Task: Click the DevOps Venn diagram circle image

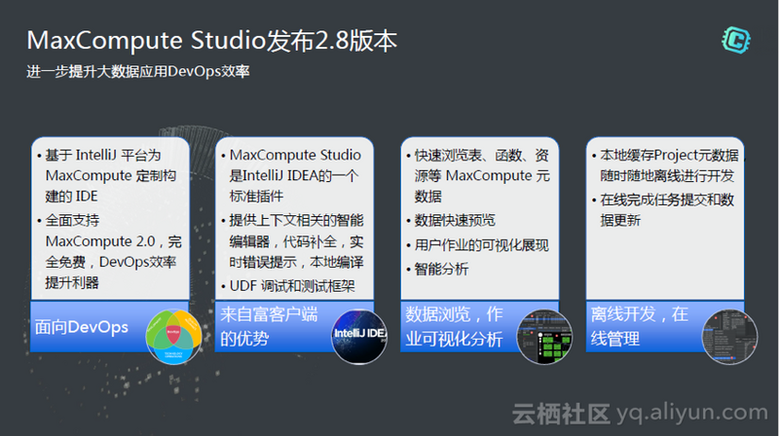Action: (173, 337)
